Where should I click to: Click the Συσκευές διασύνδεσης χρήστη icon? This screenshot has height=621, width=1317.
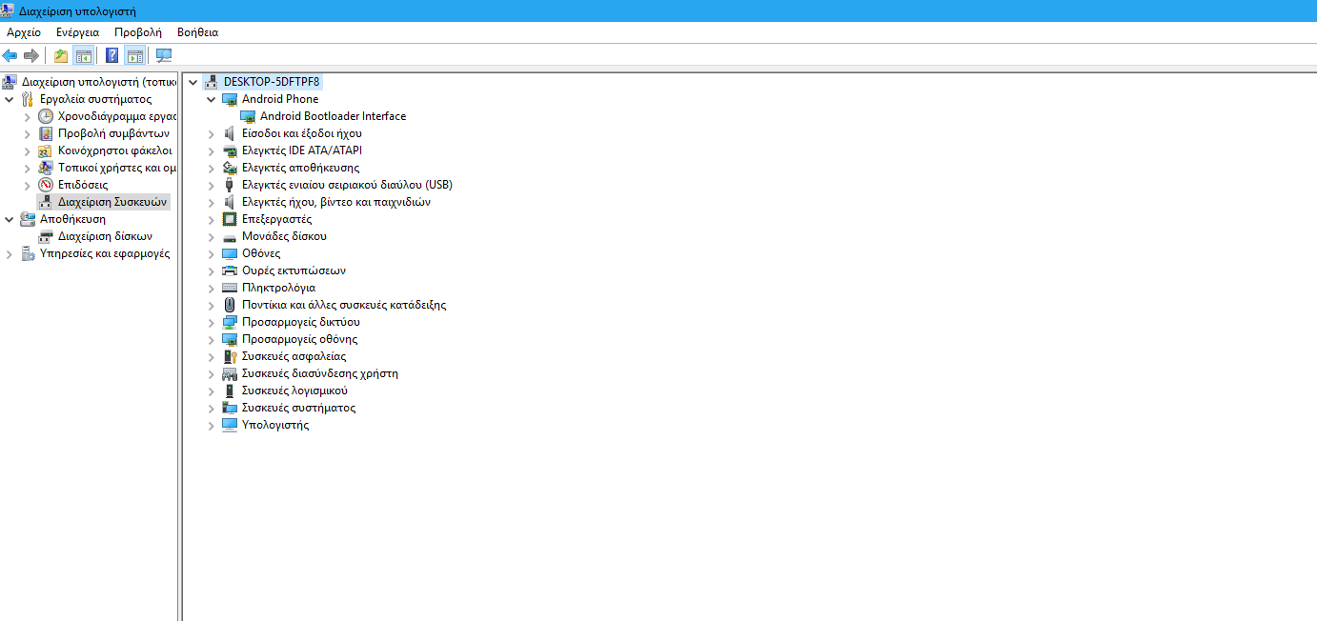tap(230, 373)
